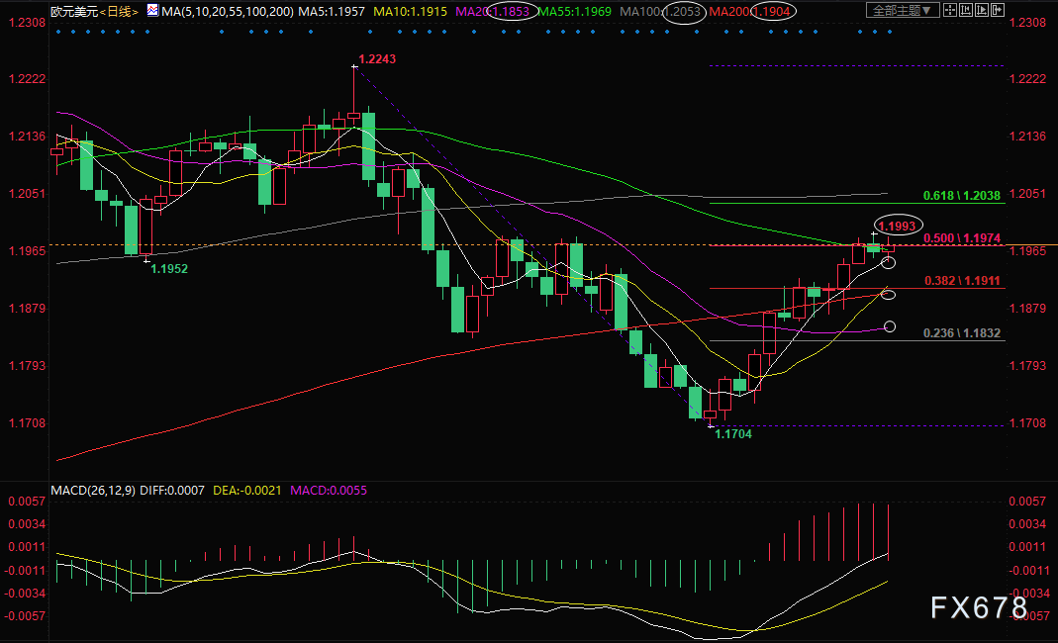Click the 1.1993 recent high label
This screenshot has height=643, width=1058.
[x=898, y=226]
